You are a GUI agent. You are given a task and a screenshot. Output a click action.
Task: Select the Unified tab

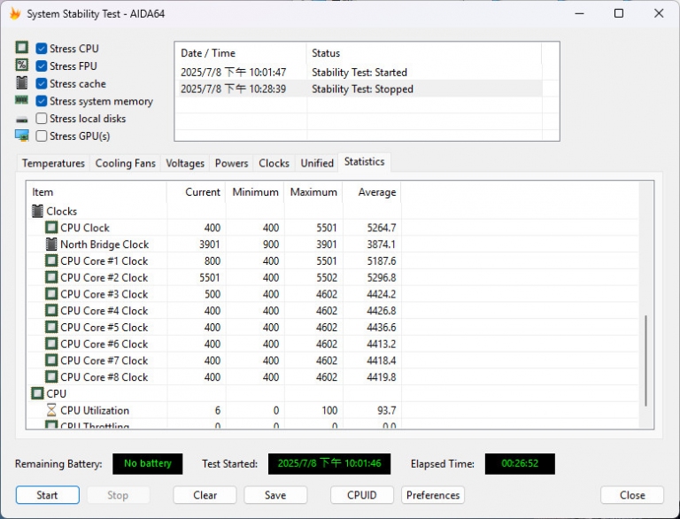tap(317, 163)
